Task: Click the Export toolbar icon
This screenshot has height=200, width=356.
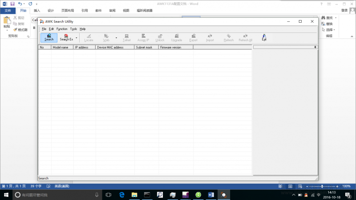Action: click(x=193, y=38)
